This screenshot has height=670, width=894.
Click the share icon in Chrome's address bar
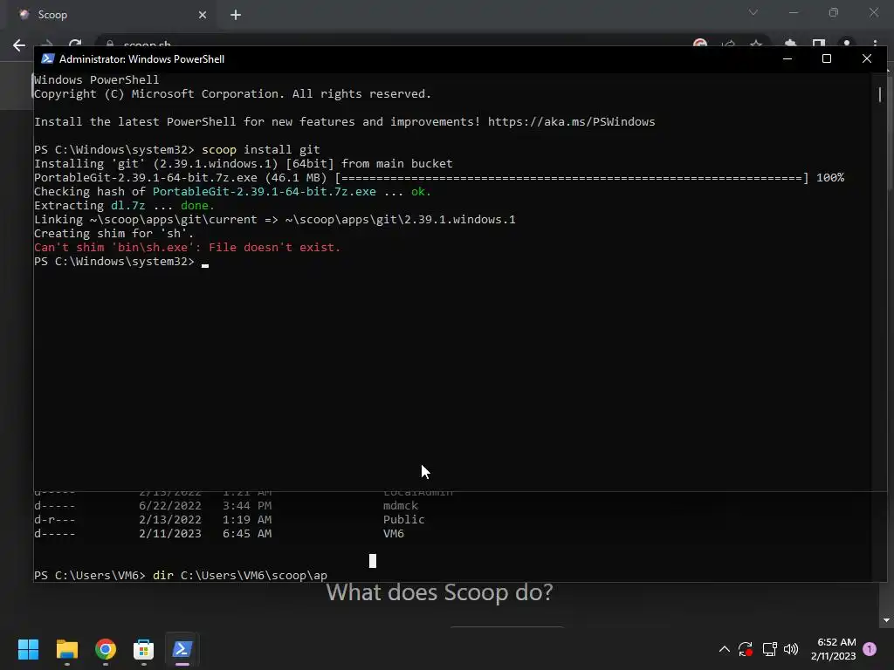coord(728,44)
